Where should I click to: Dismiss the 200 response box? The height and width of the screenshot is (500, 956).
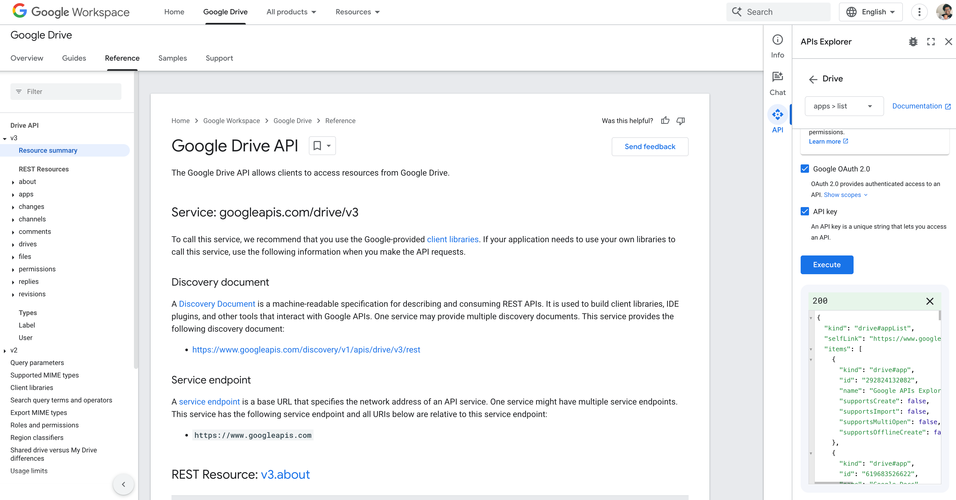[x=930, y=301]
